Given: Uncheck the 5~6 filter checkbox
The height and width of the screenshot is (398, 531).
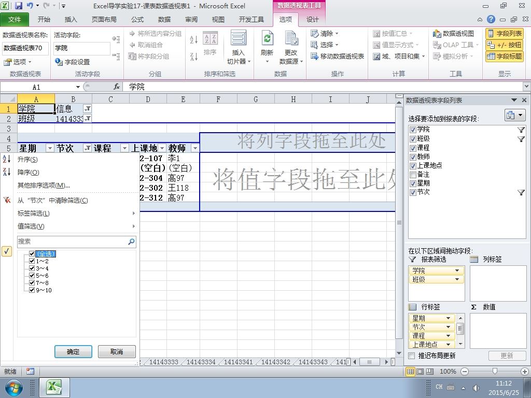Looking at the screenshot, I should 32,276.
